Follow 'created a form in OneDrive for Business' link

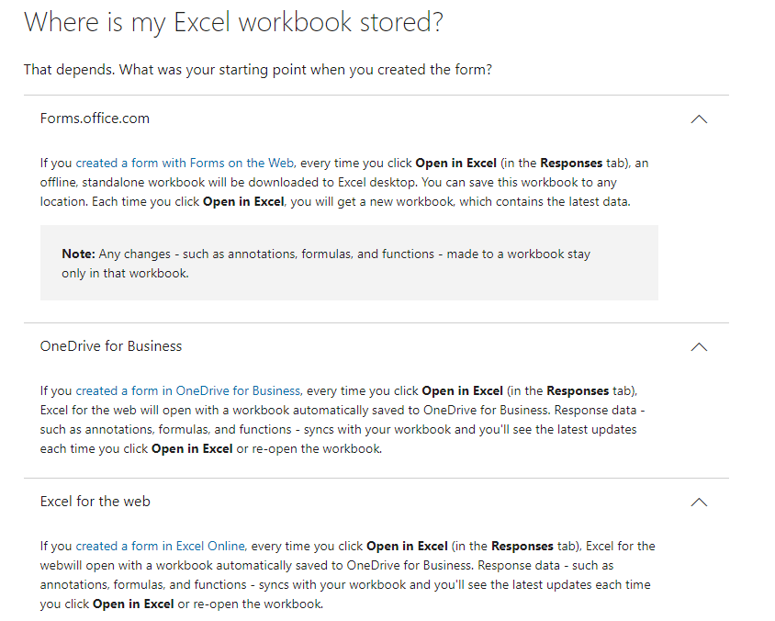click(188, 391)
